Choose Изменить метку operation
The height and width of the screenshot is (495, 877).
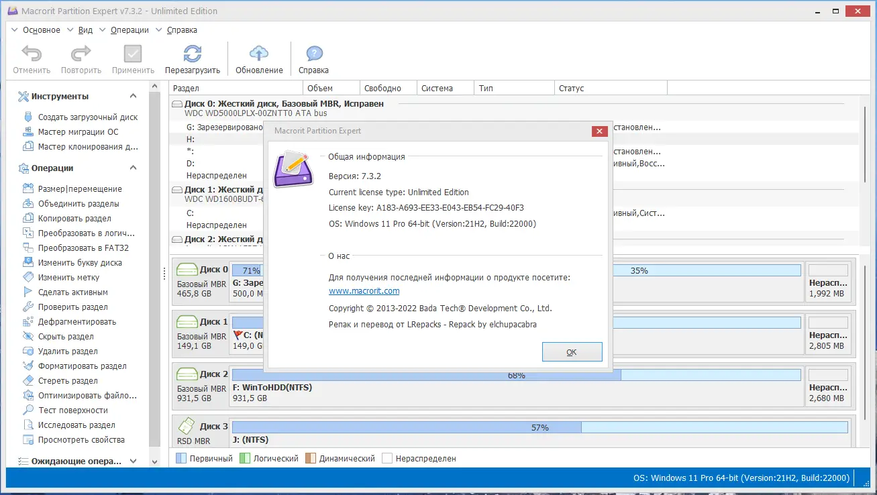coord(61,277)
